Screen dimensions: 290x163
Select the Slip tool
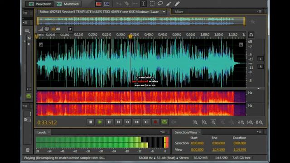tap(135, 4)
